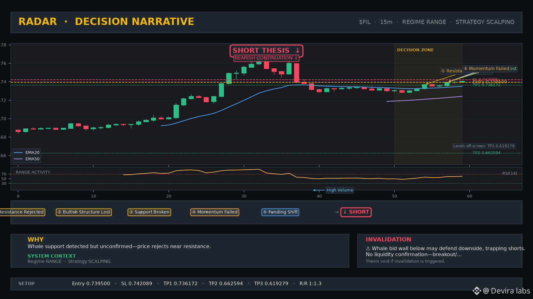Click the RADAR title text
Image resolution: width=533 pixels, height=299 pixels.
[38, 22]
